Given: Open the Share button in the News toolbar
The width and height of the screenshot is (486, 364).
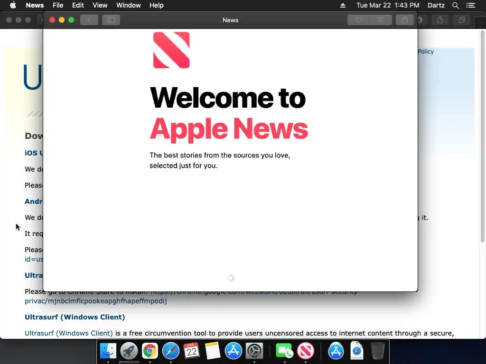Looking at the screenshot, I should coord(405,20).
